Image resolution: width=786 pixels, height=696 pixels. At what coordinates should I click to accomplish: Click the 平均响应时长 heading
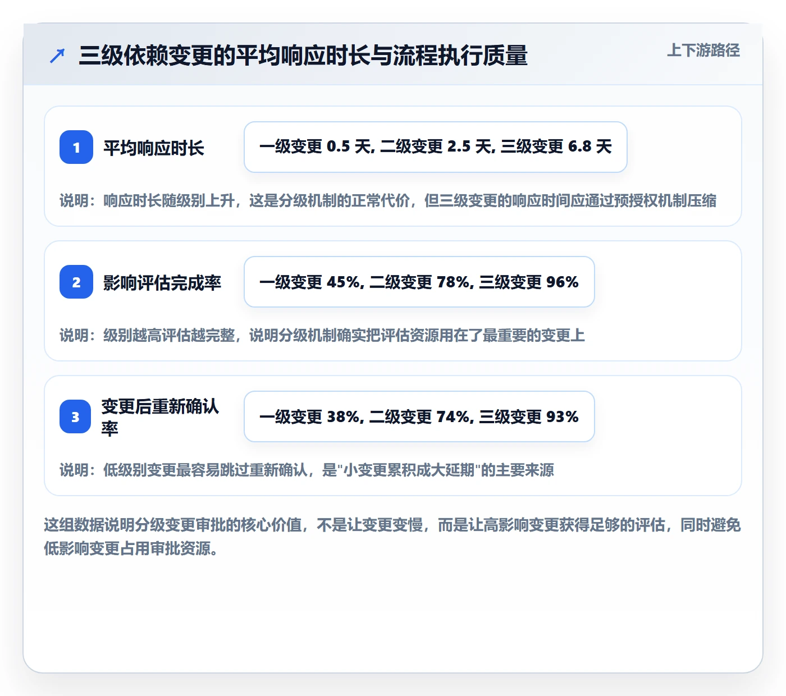point(154,148)
